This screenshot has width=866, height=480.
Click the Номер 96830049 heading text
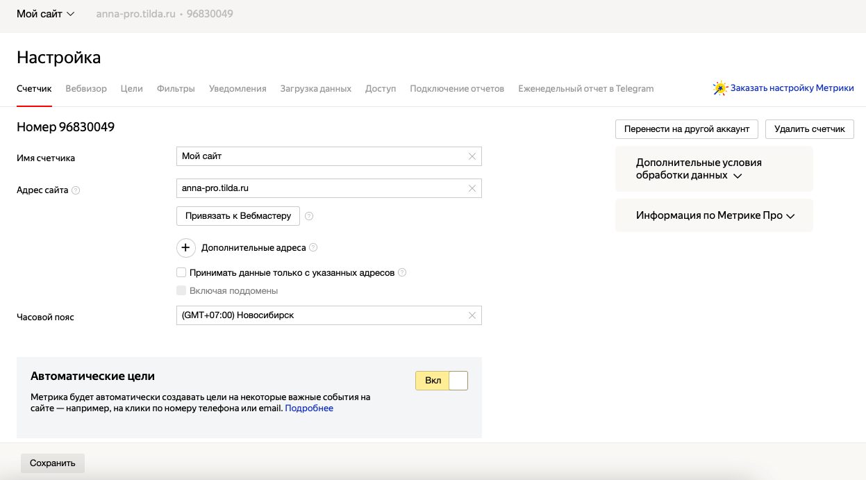[x=65, y=127]
